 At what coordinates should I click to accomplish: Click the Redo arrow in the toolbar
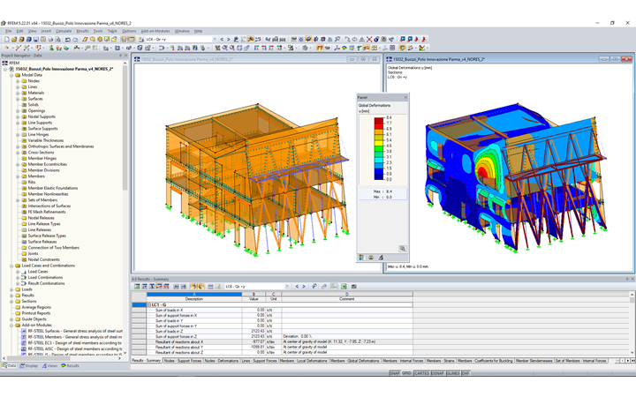pyautogui.click(x=75, y=40)
